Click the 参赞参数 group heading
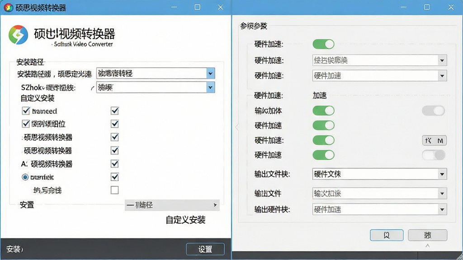The width and height of the screenshot is (463, 260). (x=254, y=26)
